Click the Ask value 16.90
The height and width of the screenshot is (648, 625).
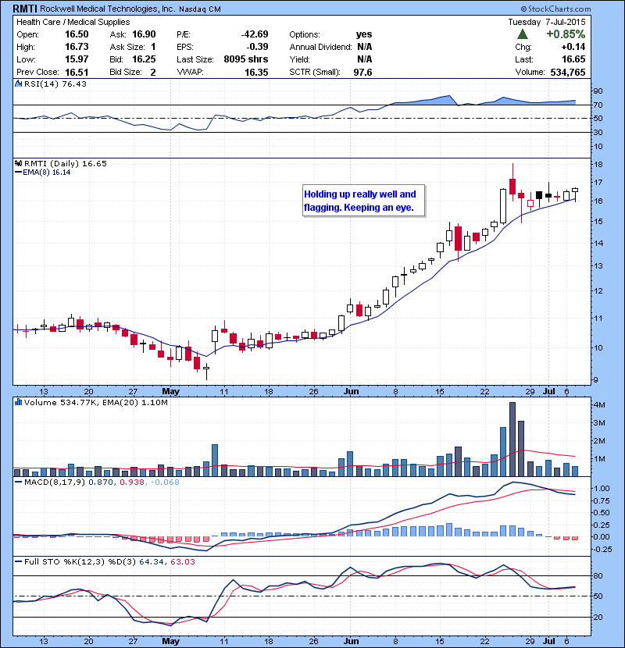point(144,34)
